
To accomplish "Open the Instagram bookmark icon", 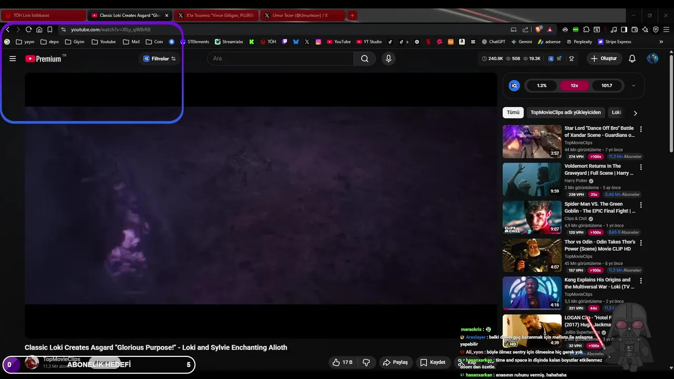I will coord(319,42).
